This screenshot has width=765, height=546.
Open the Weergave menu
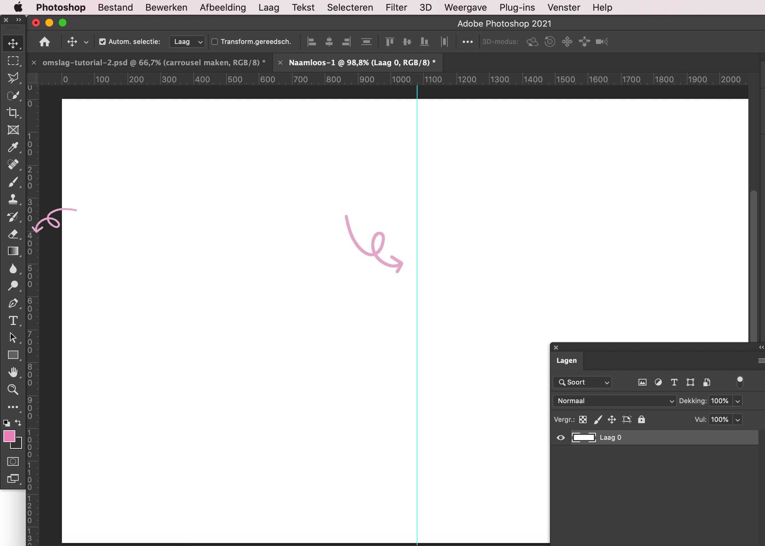[465, 7]
